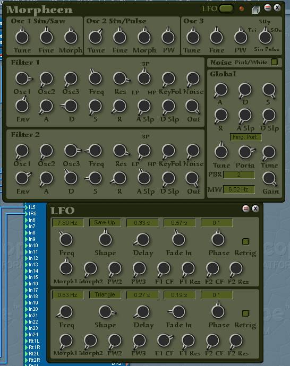Click first LFO Phase knob

point(218,239)
